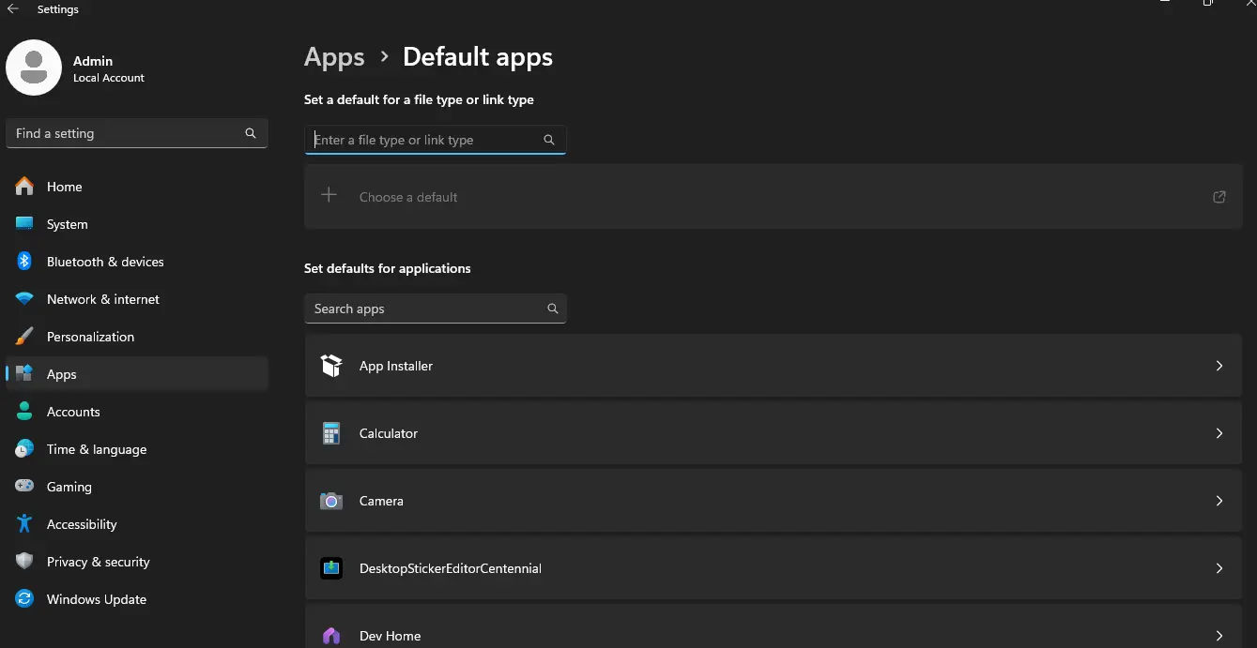Expand DesktopStickerEditorCentennial row chevron
Viewport: 1257px width, 648px height.
click(x=1219, y=568)
